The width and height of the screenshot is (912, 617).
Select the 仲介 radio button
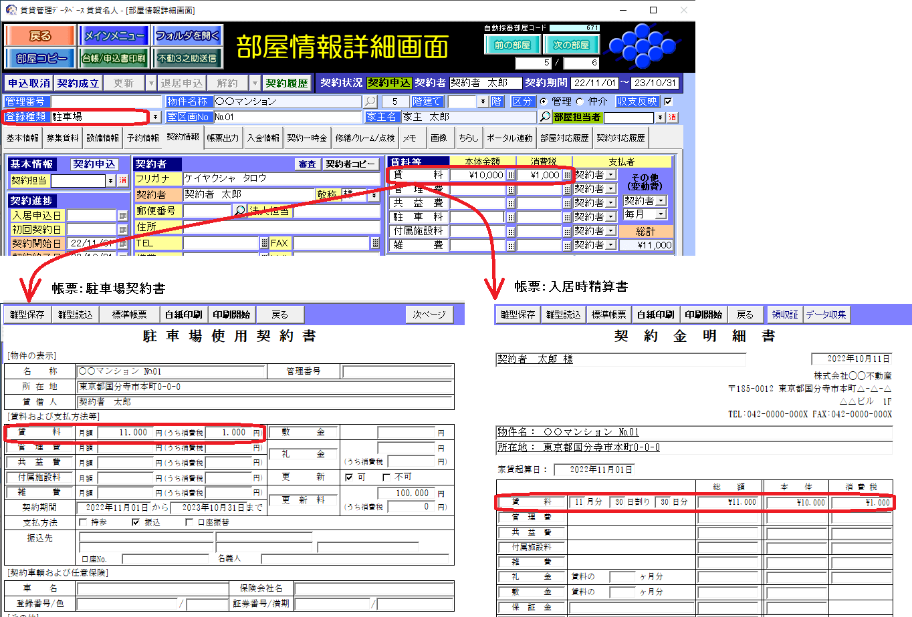click(580, 101)
